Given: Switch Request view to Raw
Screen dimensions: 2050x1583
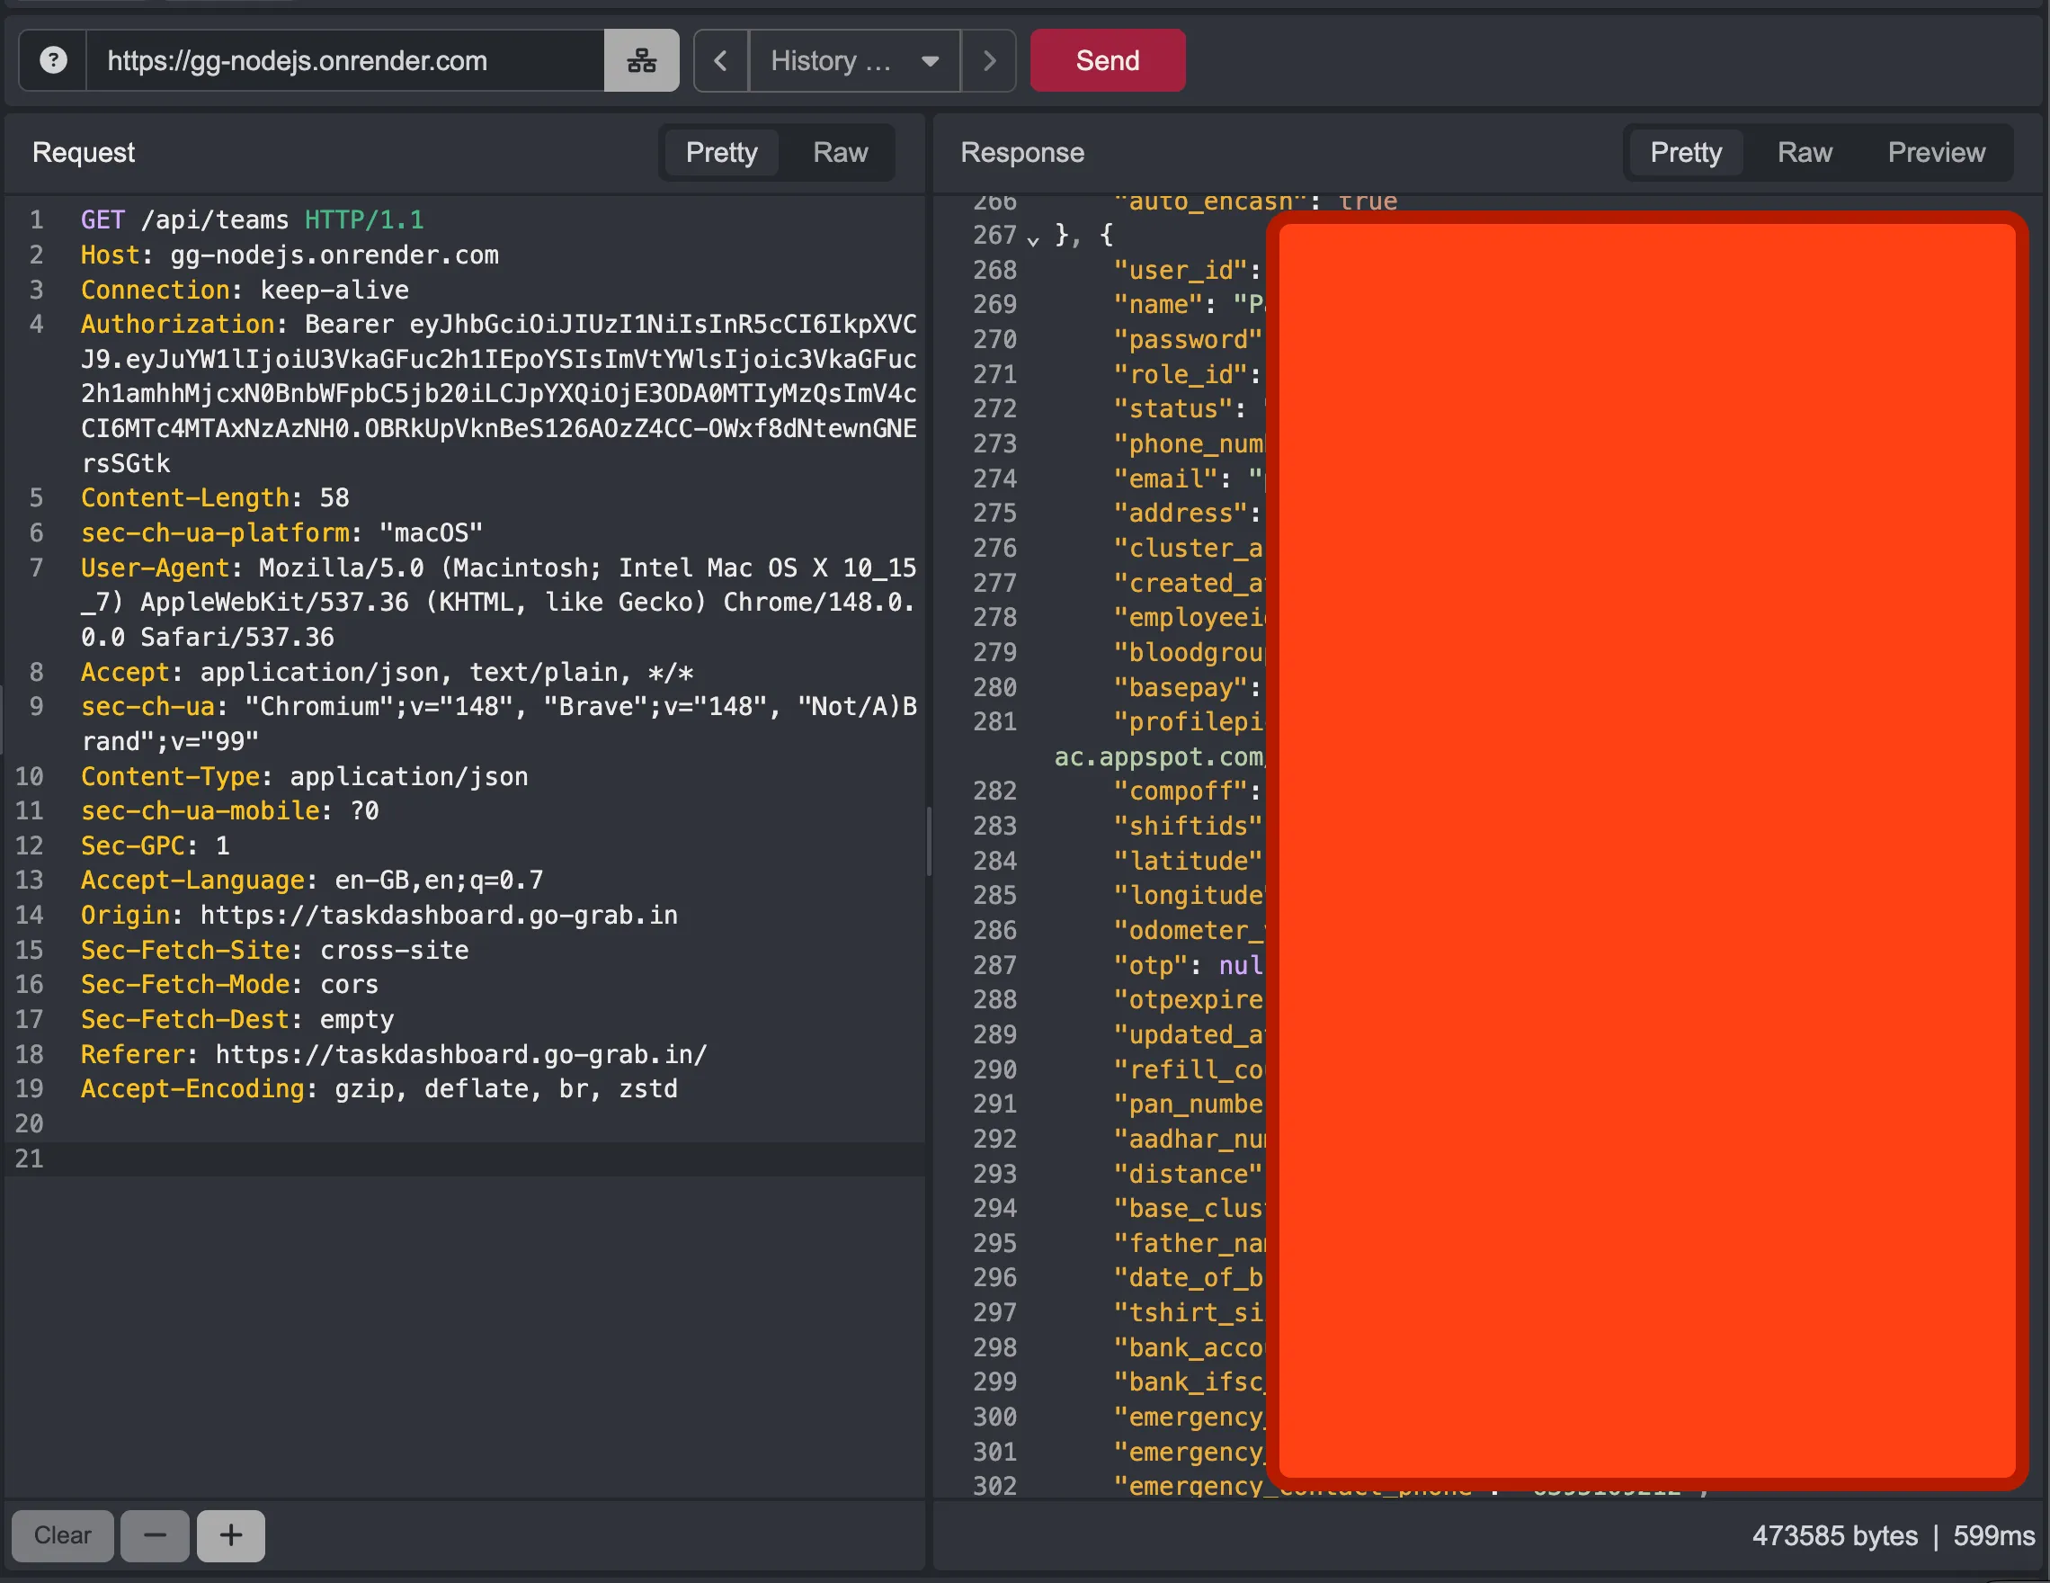Looking at the screenshot, I should point(840,152).
